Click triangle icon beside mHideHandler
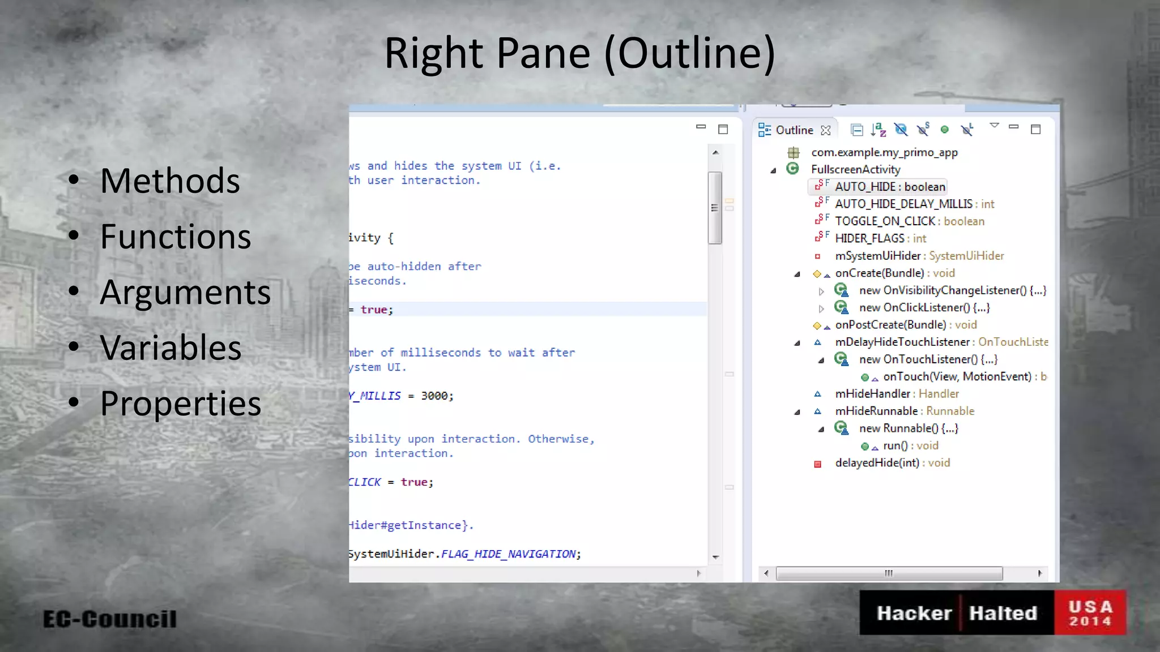This screenshot has height=652, width=1160. [817, 394]
